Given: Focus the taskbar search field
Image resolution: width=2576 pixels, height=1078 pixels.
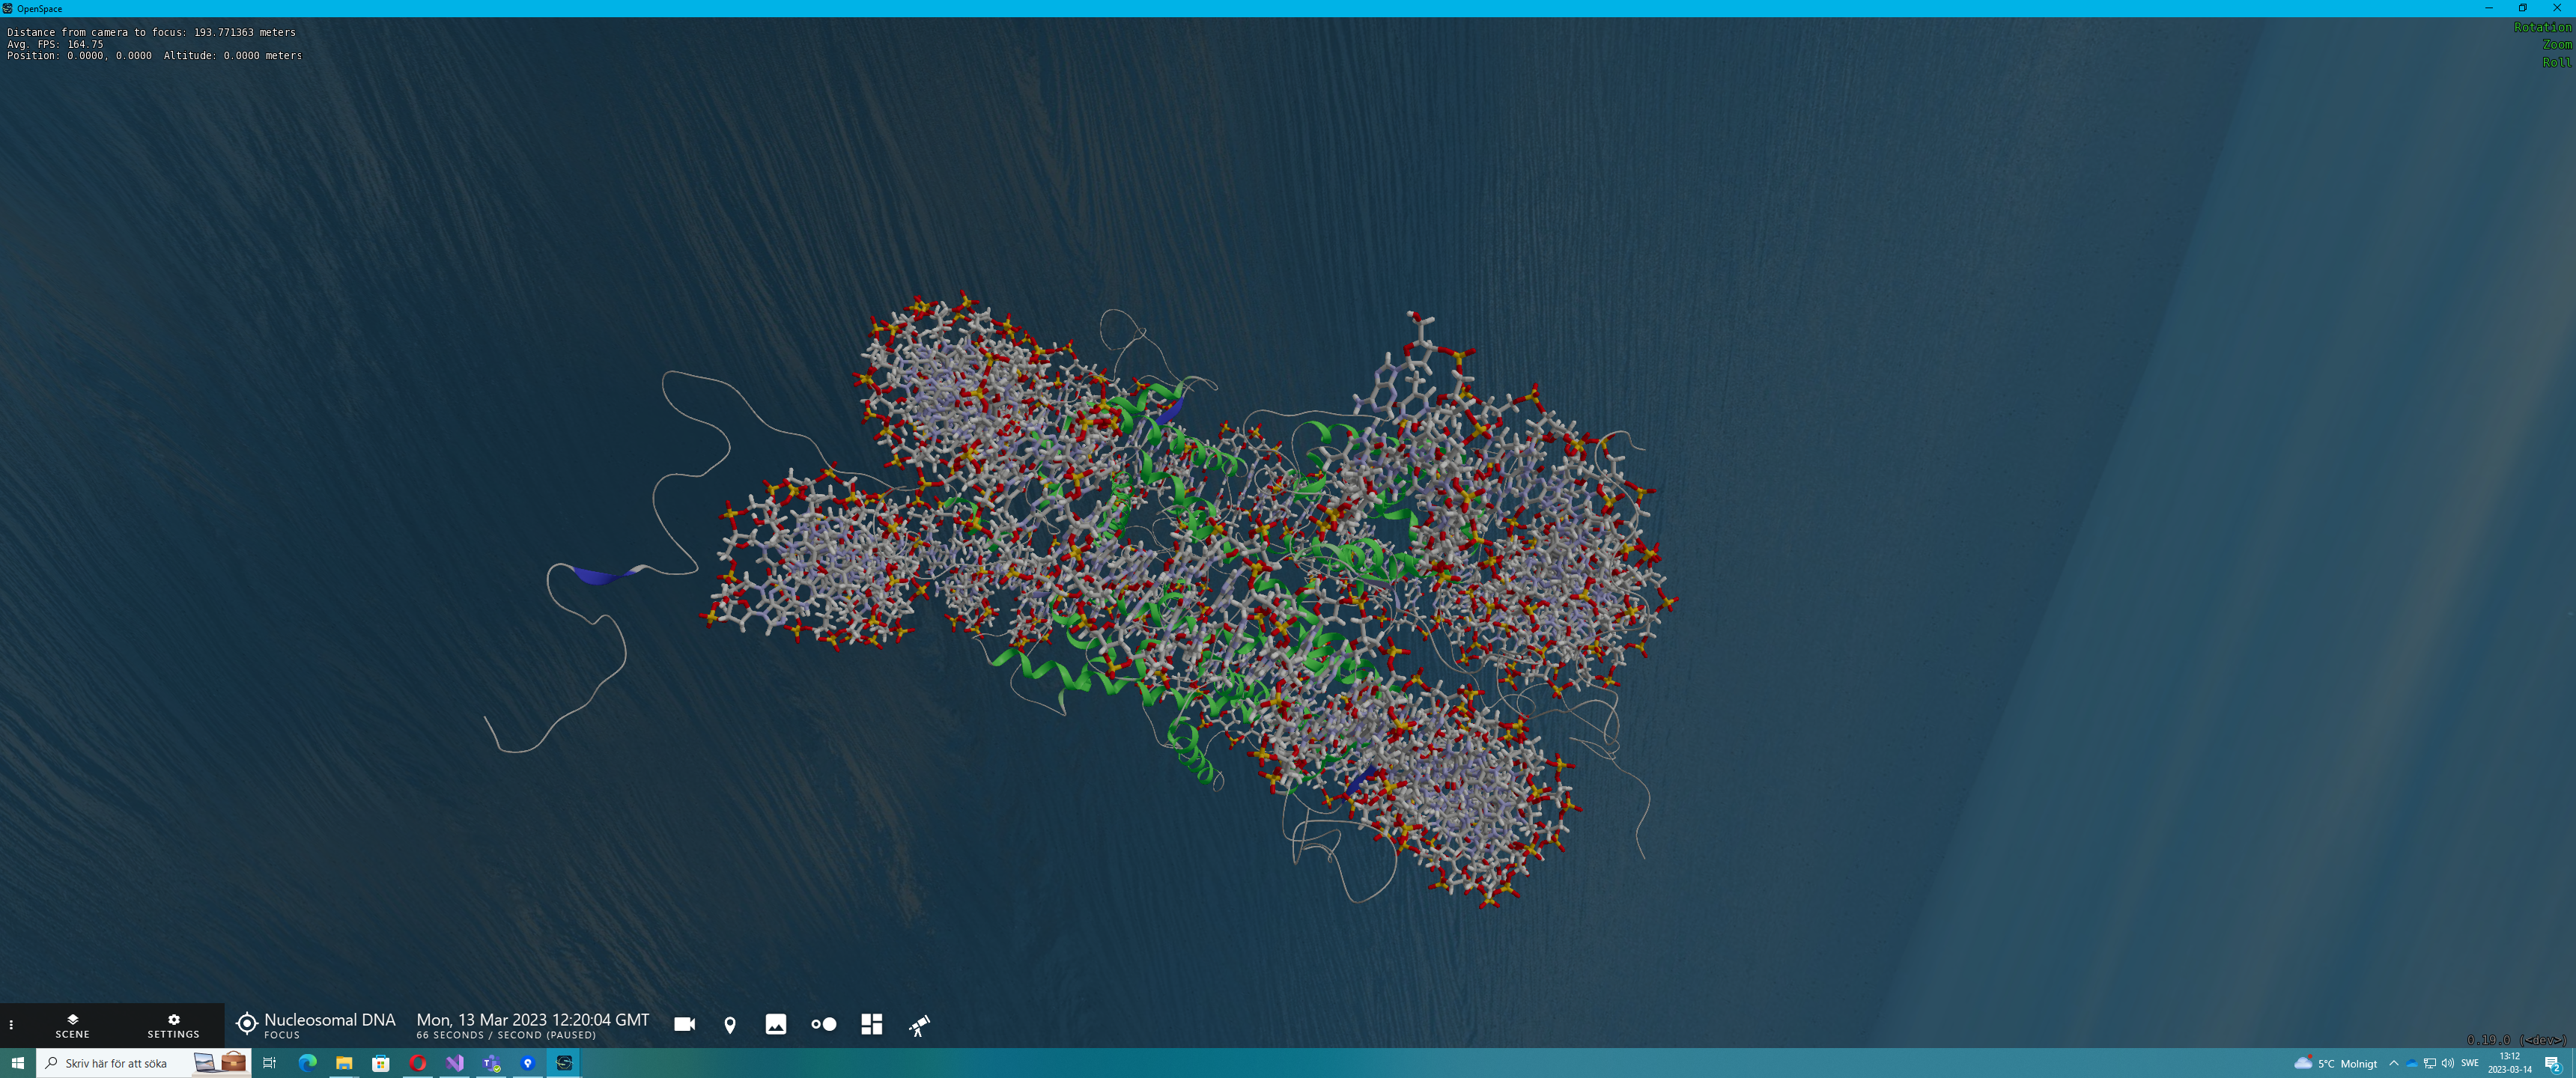Looking at the screenshot, I should click(143, 1063).
